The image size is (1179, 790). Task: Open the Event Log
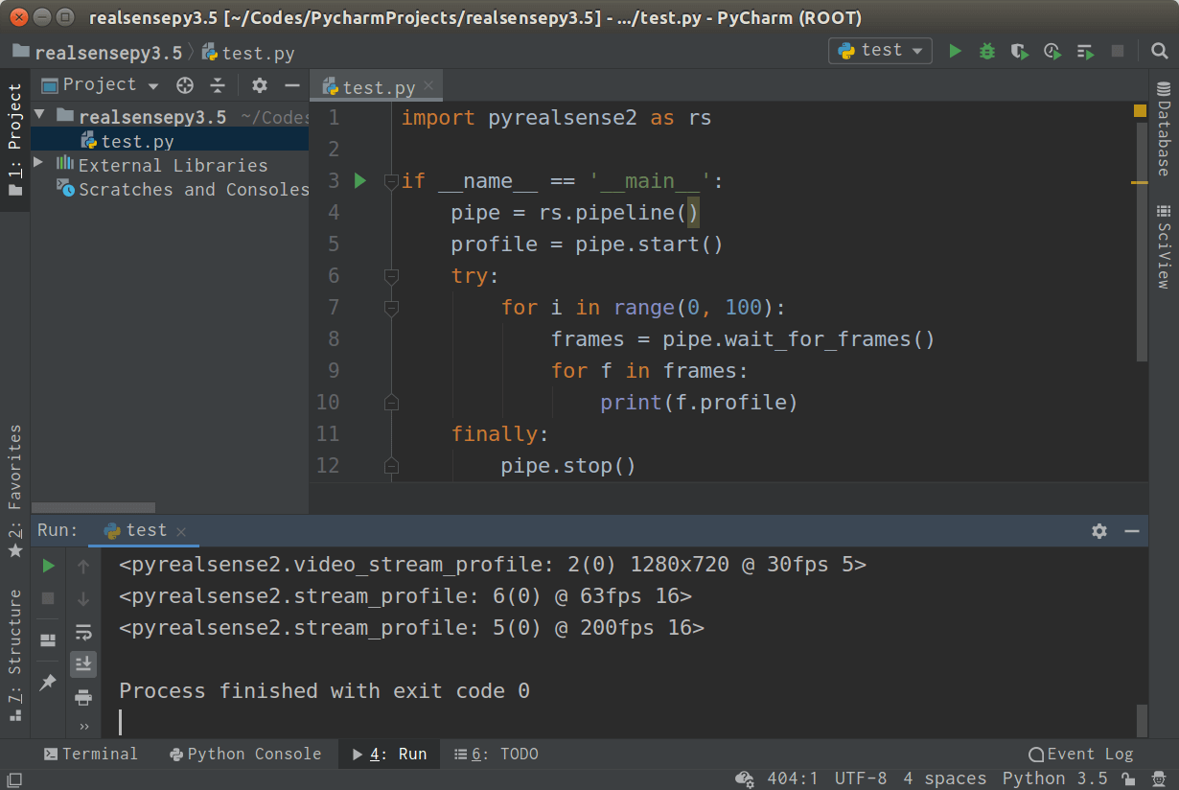click(x=1080, y=754)
